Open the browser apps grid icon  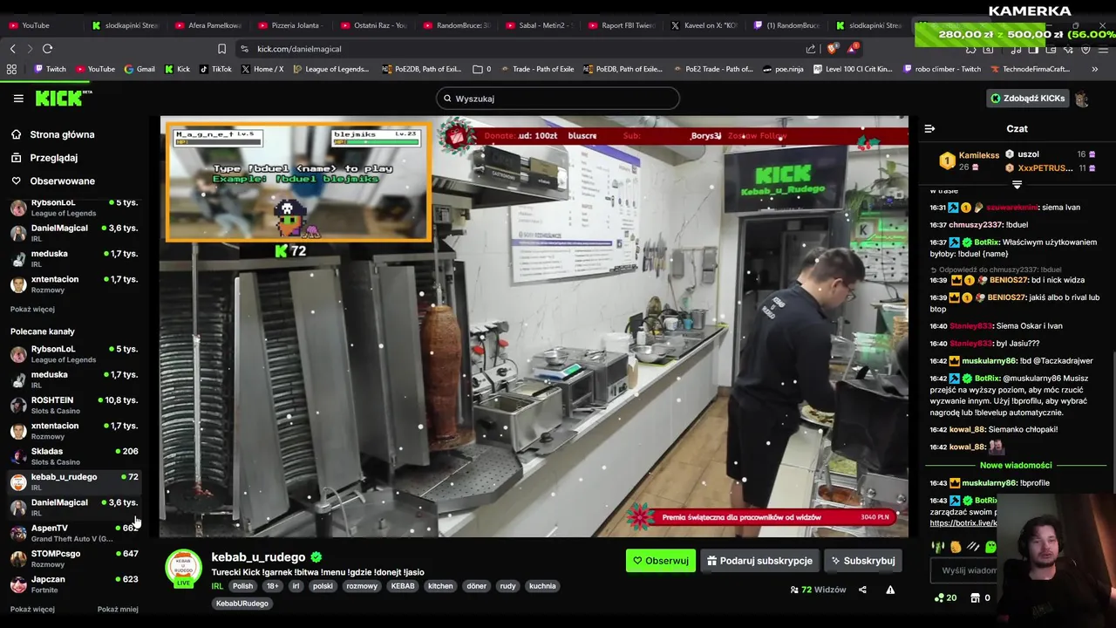click(11, 69)
